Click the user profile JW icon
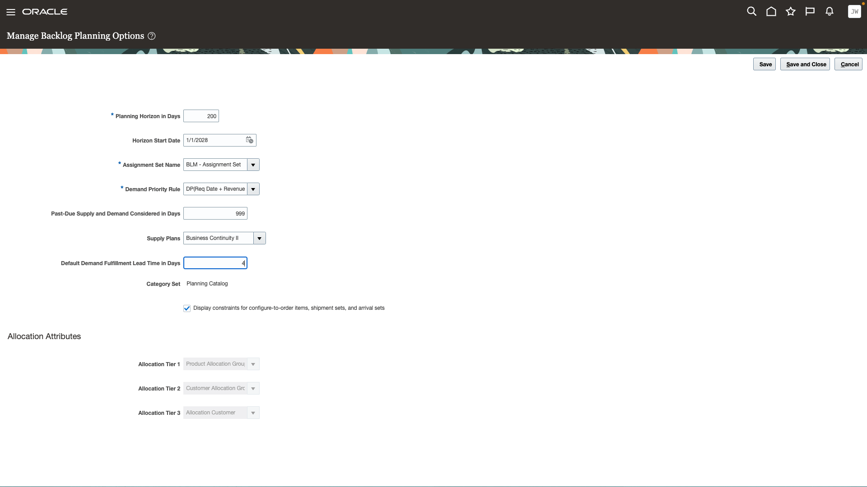867x487 pixels. pyautogui.click(x=854, y=11)
